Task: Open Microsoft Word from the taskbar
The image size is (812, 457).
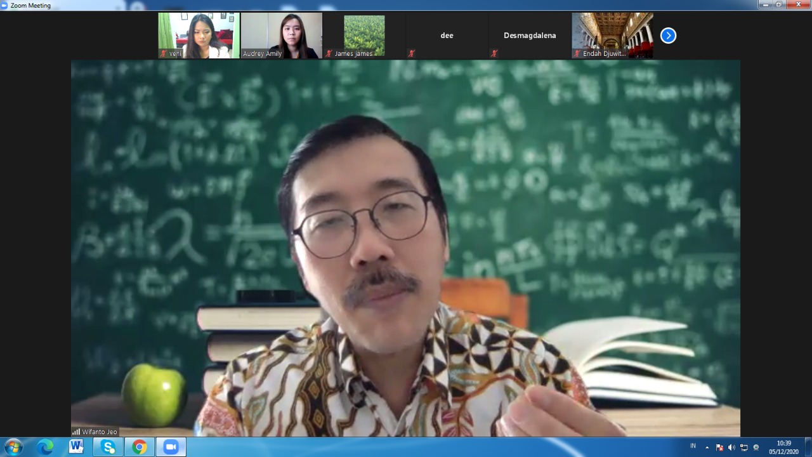Action: click(x=76, y=447)
